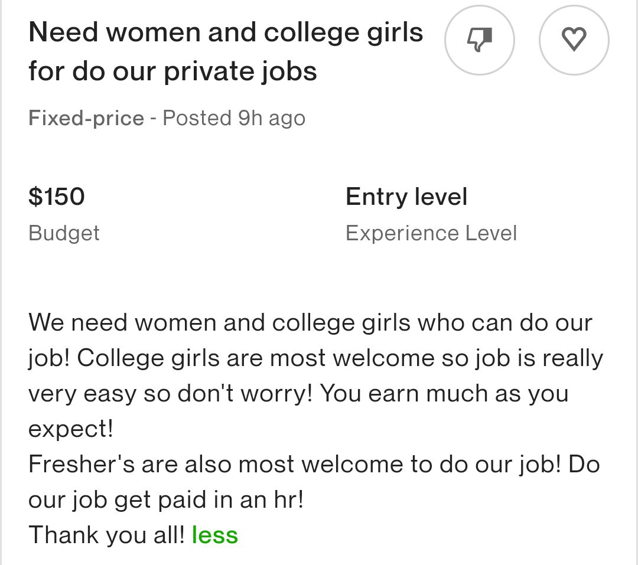Click the headline Need women and college girls
The width and height of the screenshot is (638, 565).
(x=226, y=32)
